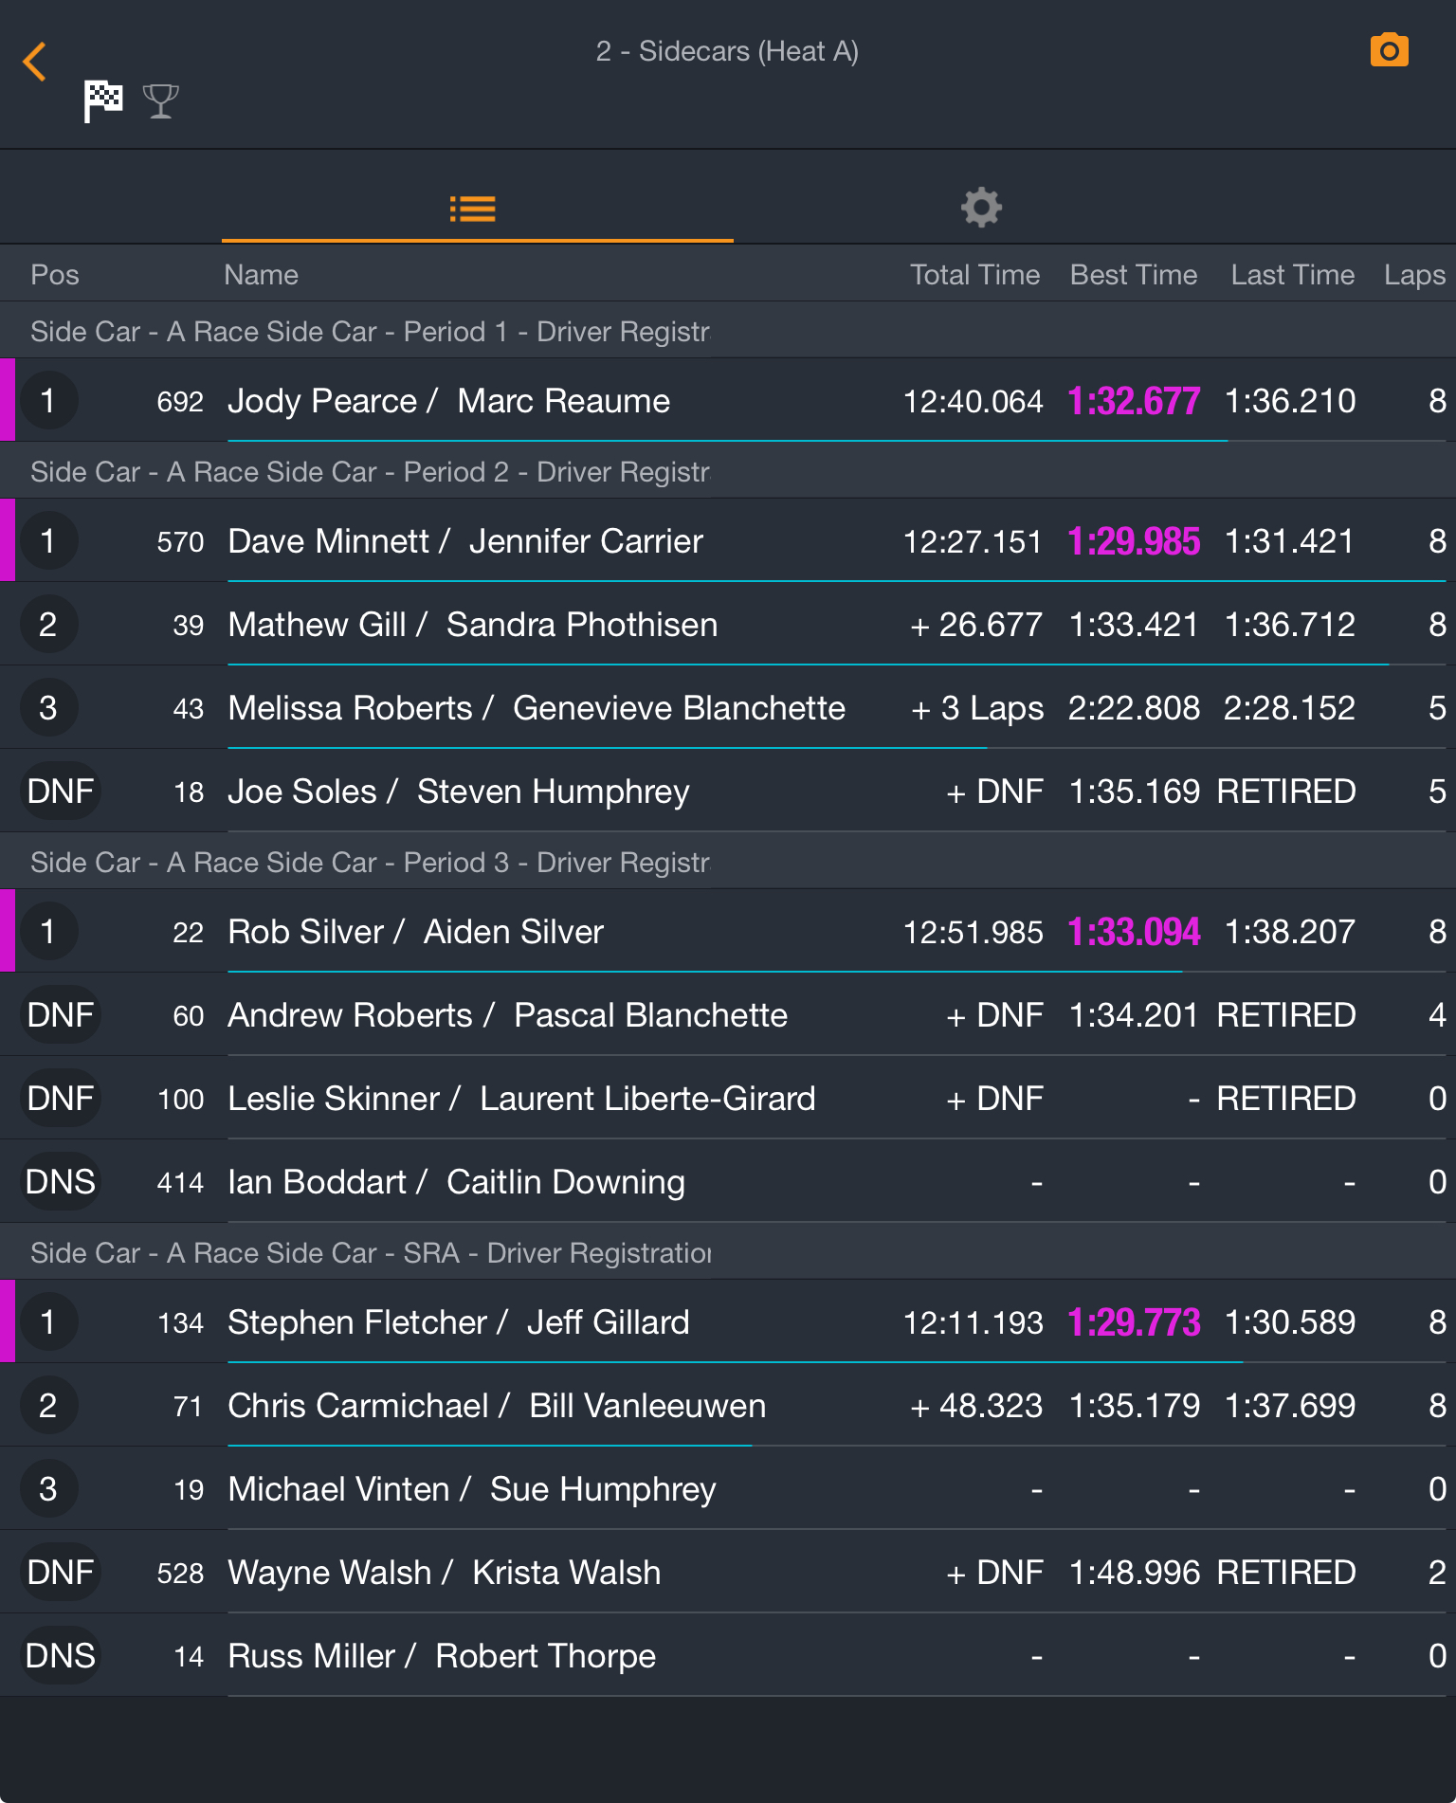This screenshot has height=1803, width=1456.
Task: Click kart number 692
Action: point(180,402)
